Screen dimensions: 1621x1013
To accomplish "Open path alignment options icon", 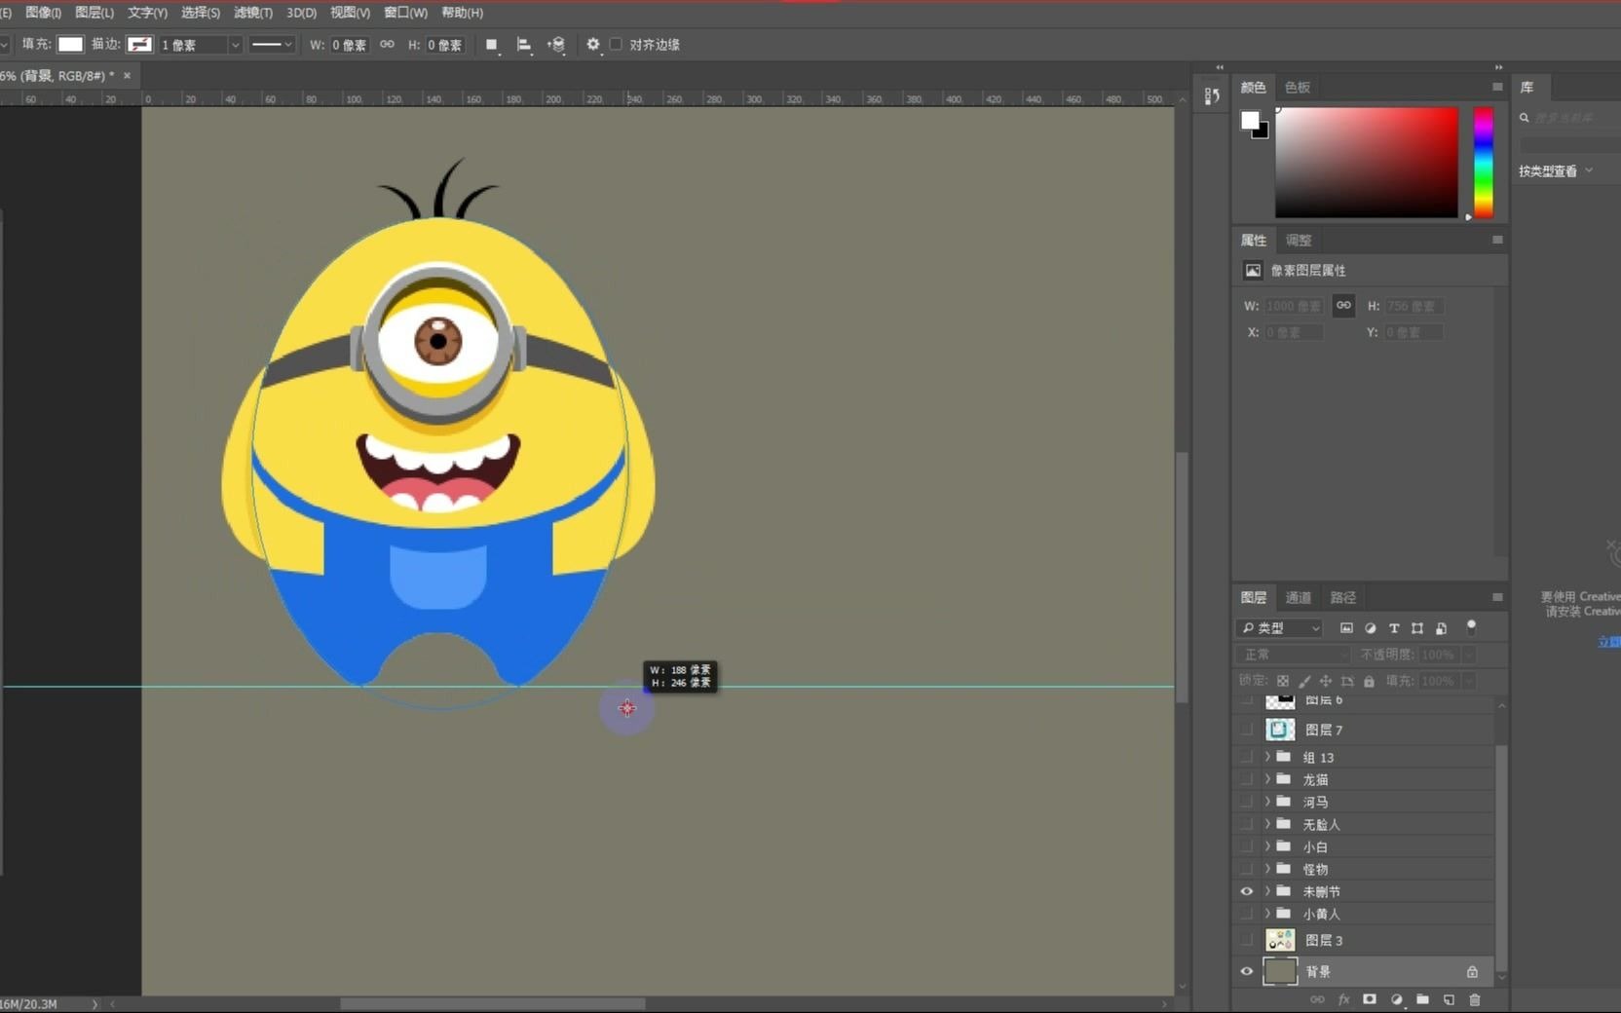I will pos(524,45).
